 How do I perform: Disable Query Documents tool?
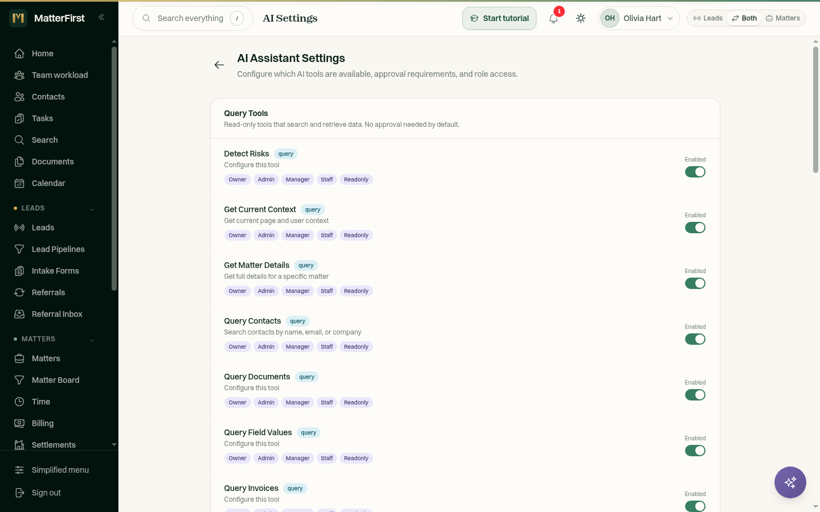pos(695,395)
